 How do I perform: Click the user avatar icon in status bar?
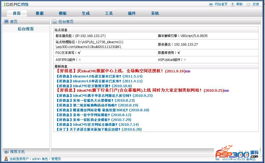tap(6, 159)
